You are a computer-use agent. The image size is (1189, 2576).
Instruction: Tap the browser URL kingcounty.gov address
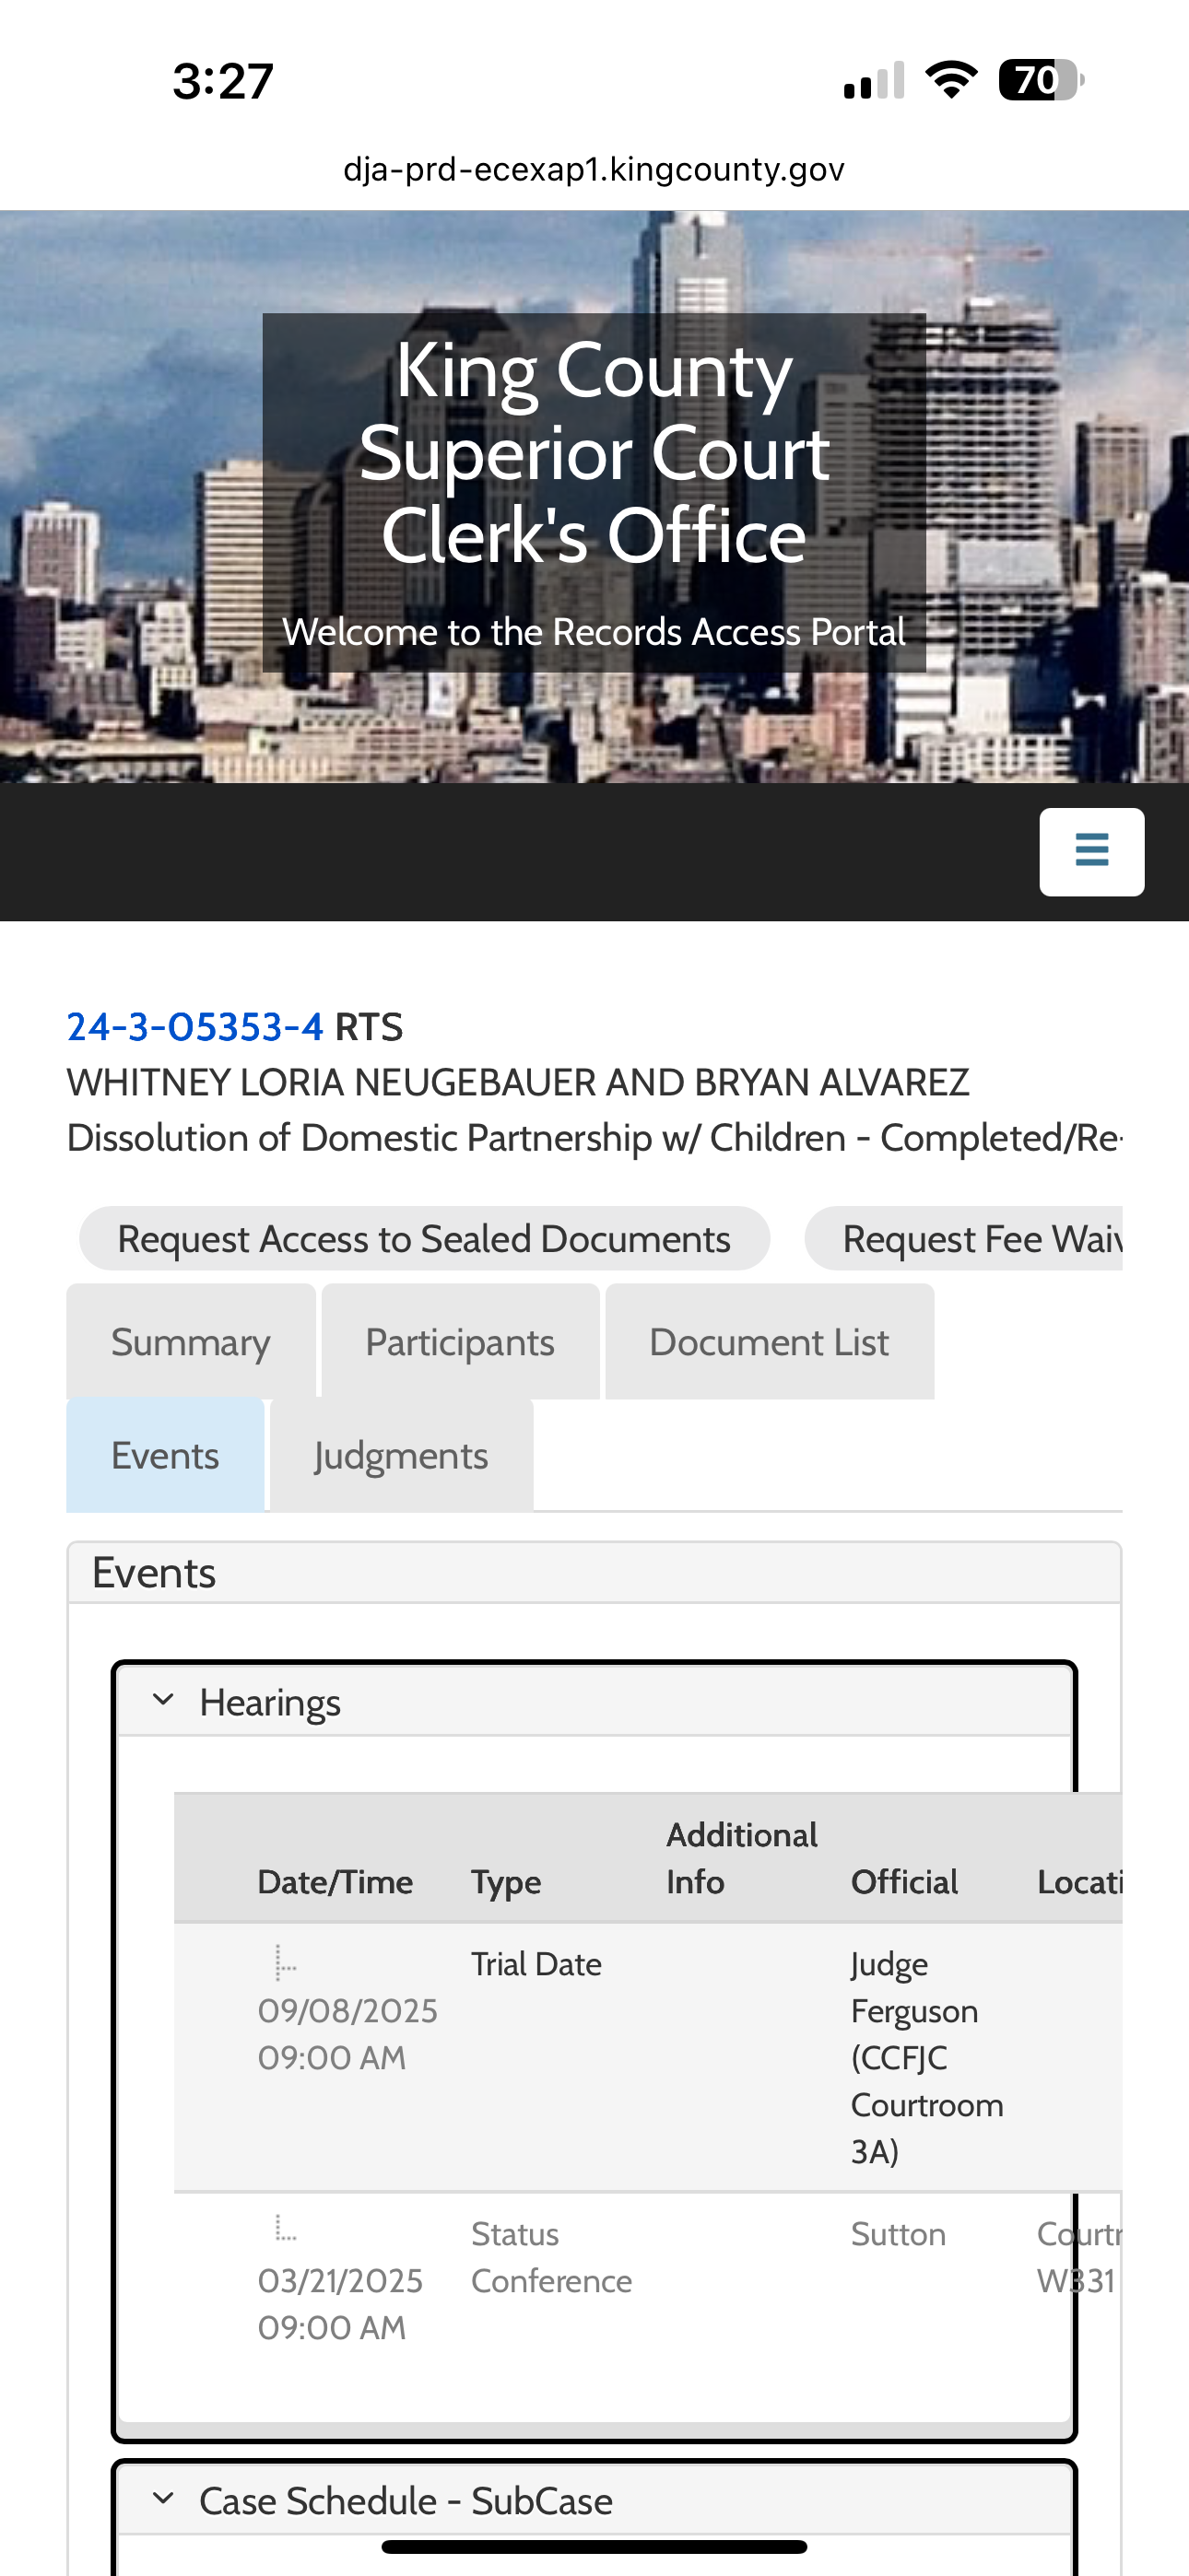594,169
